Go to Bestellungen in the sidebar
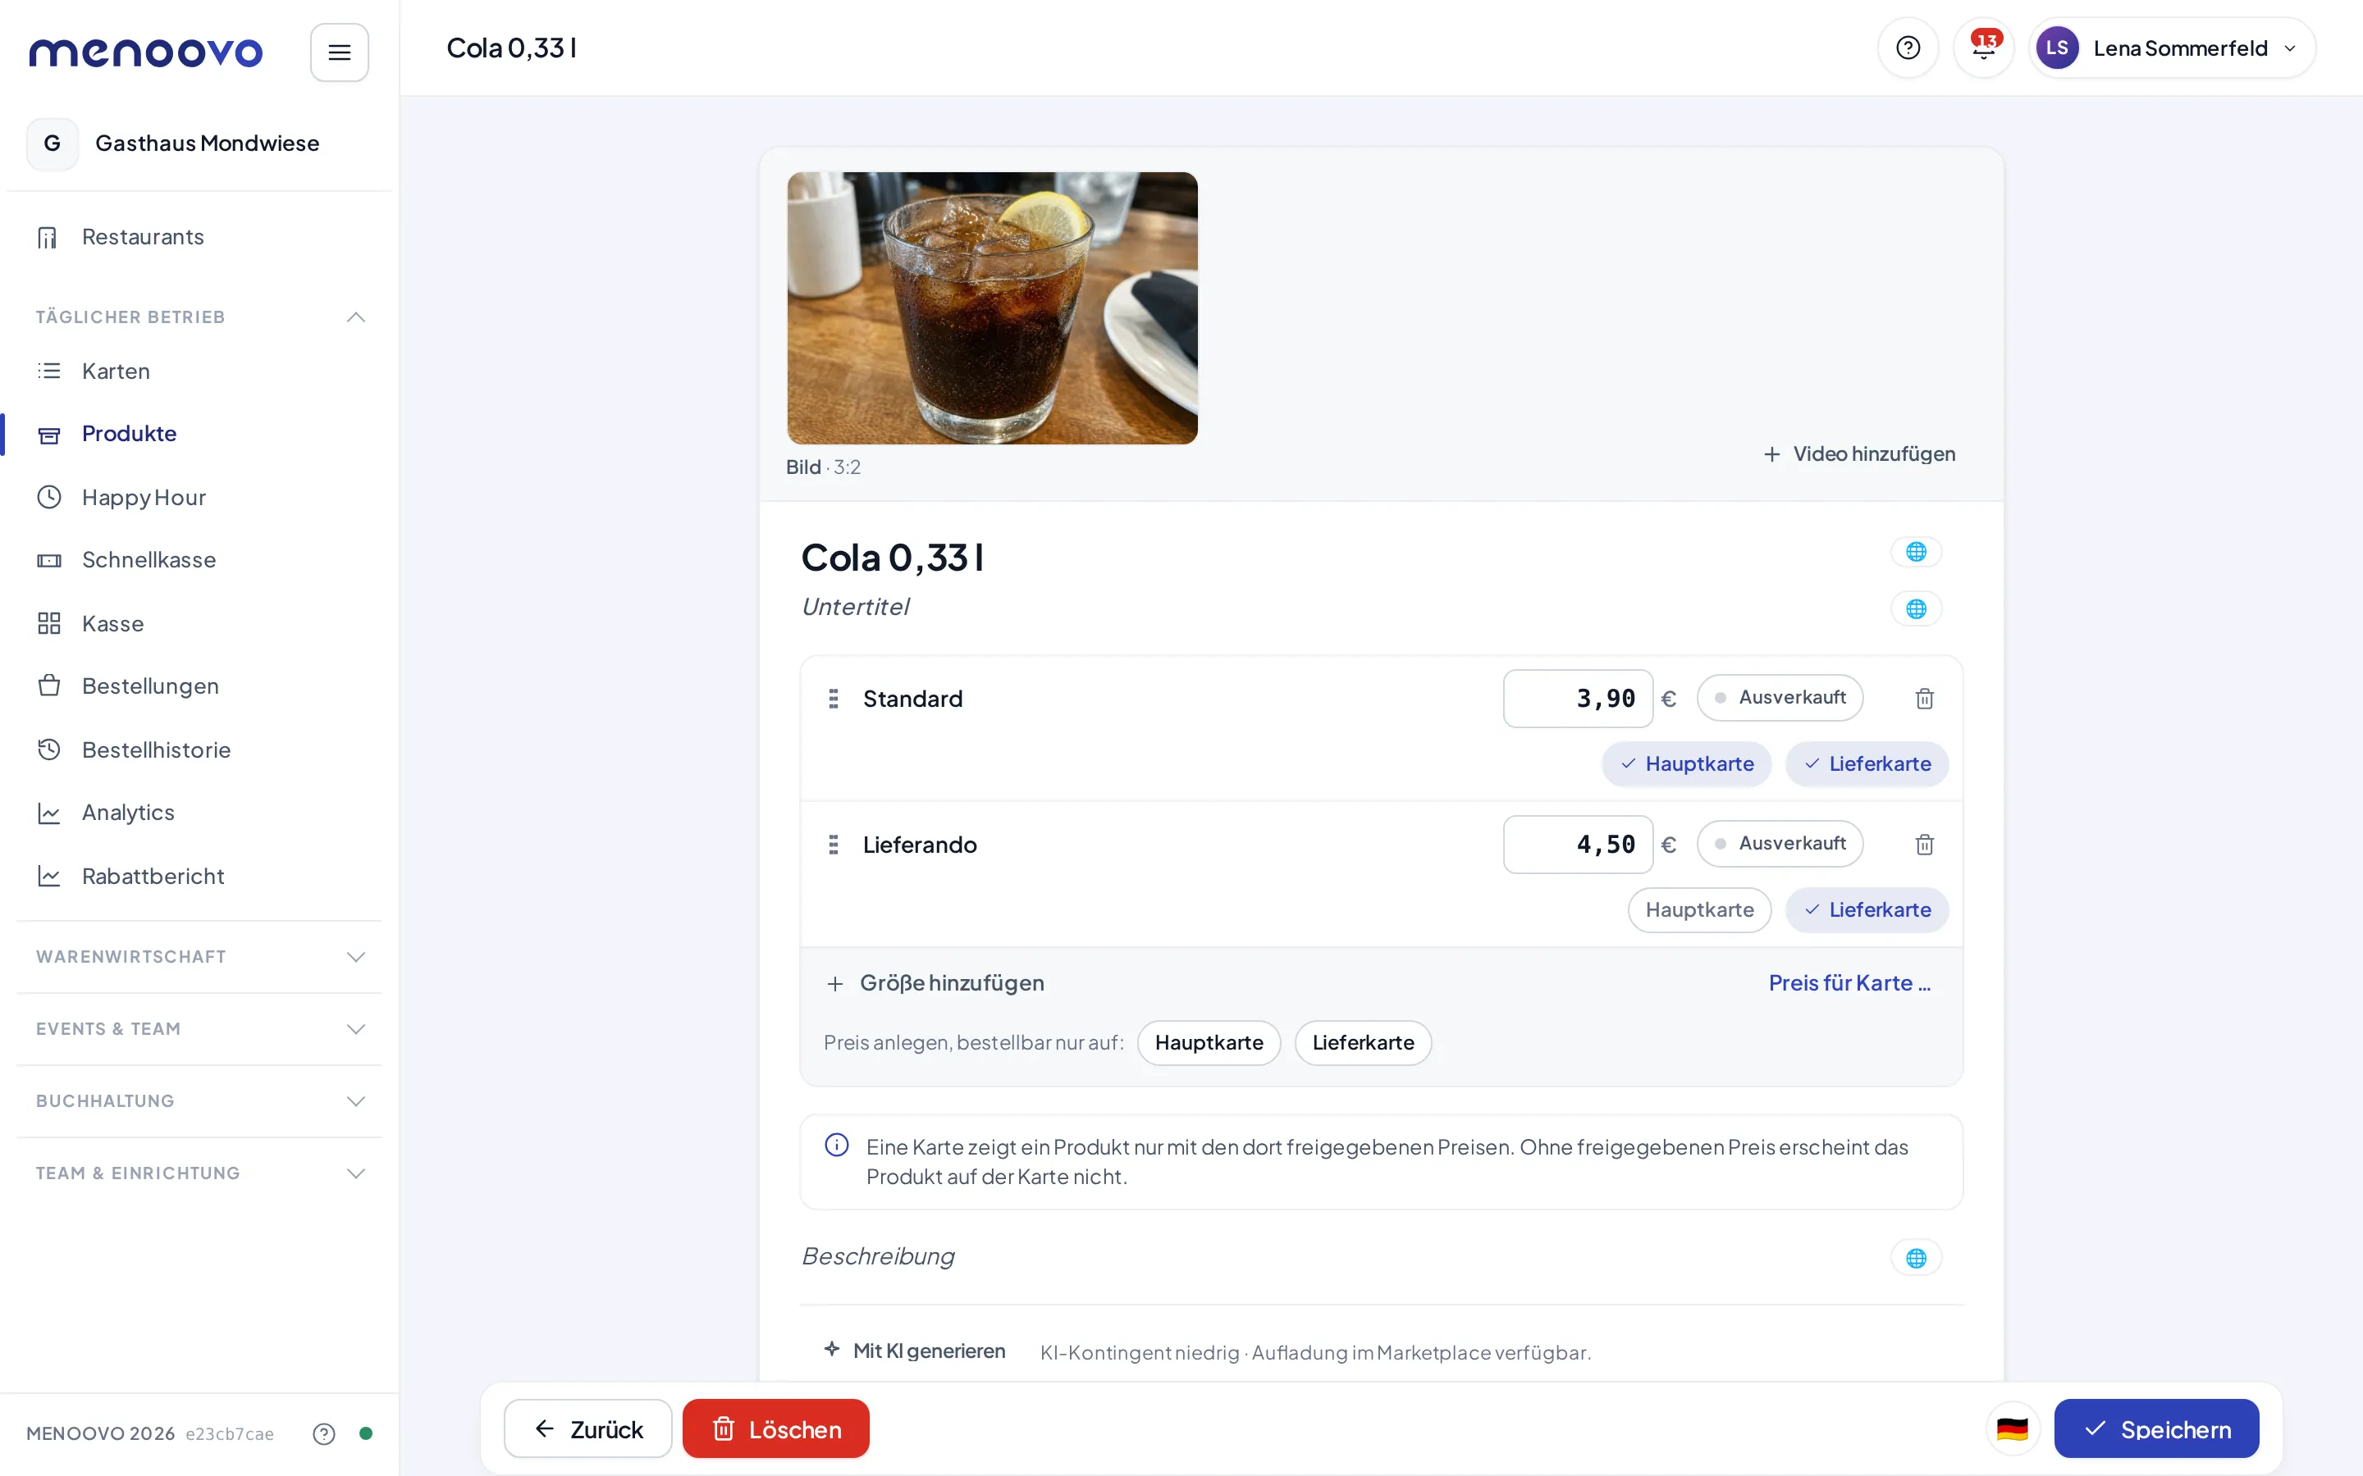 (x=199, y=686)
